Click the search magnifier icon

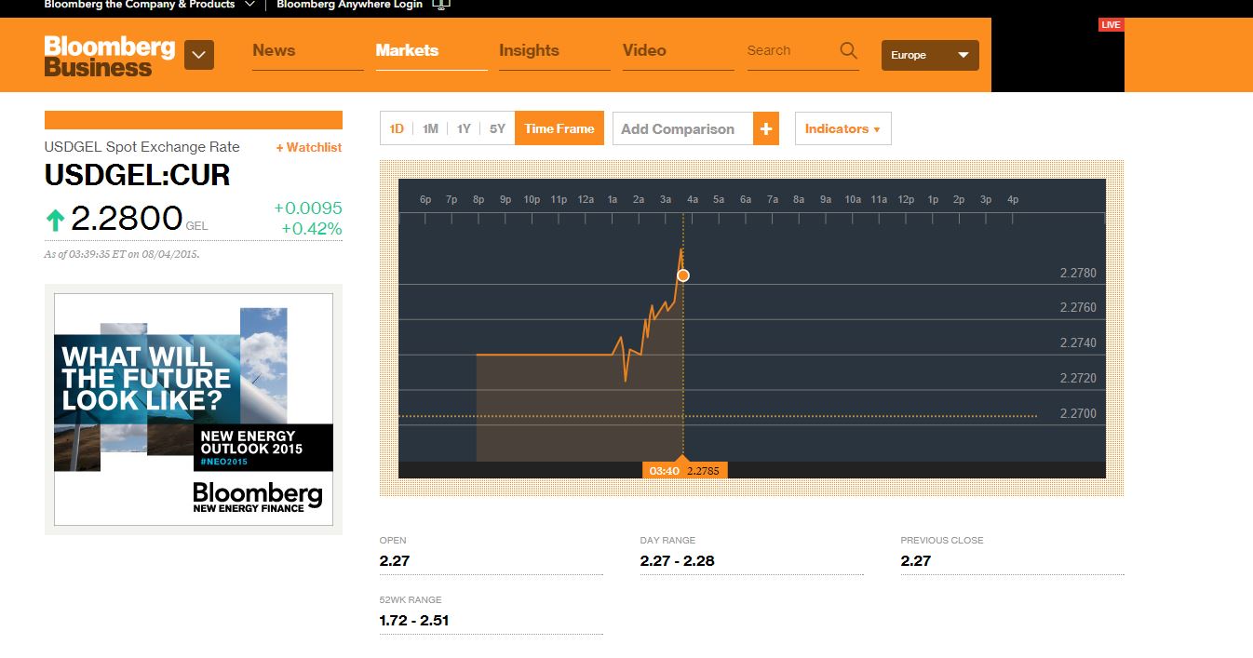848,50
